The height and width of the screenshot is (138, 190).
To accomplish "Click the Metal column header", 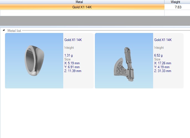I will pyautogui.click(x=79, y=2).
